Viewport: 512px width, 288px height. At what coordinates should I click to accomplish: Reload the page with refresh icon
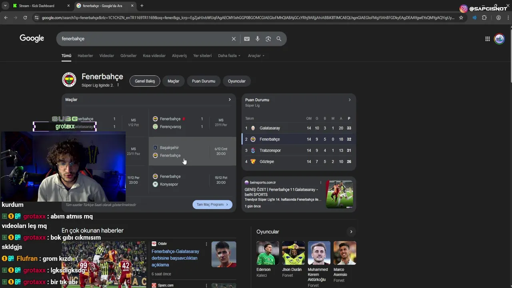tap(25, 18)
